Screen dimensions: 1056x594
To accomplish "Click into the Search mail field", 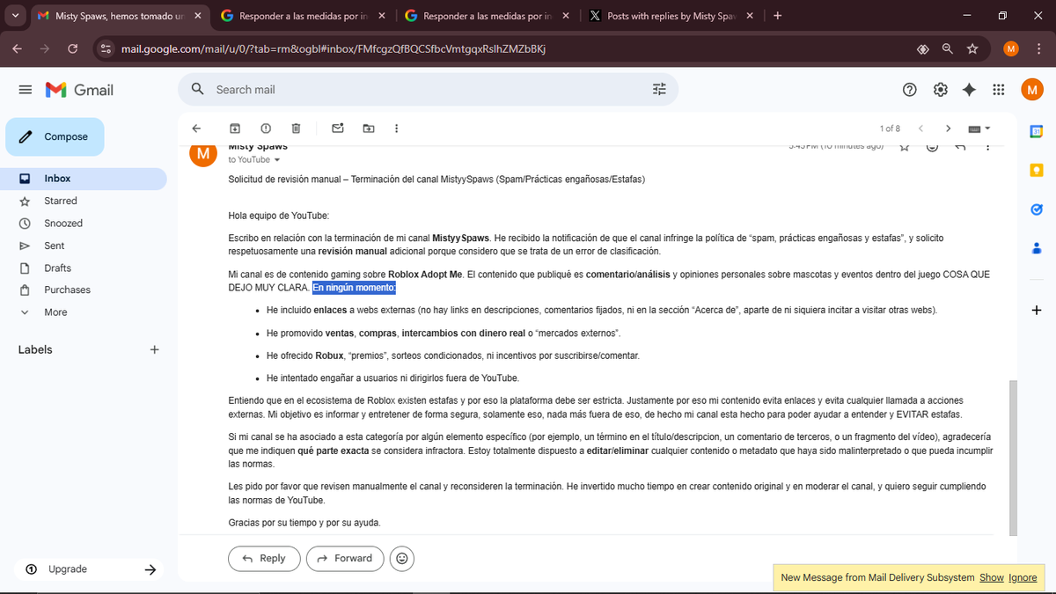I will point(428,89).
